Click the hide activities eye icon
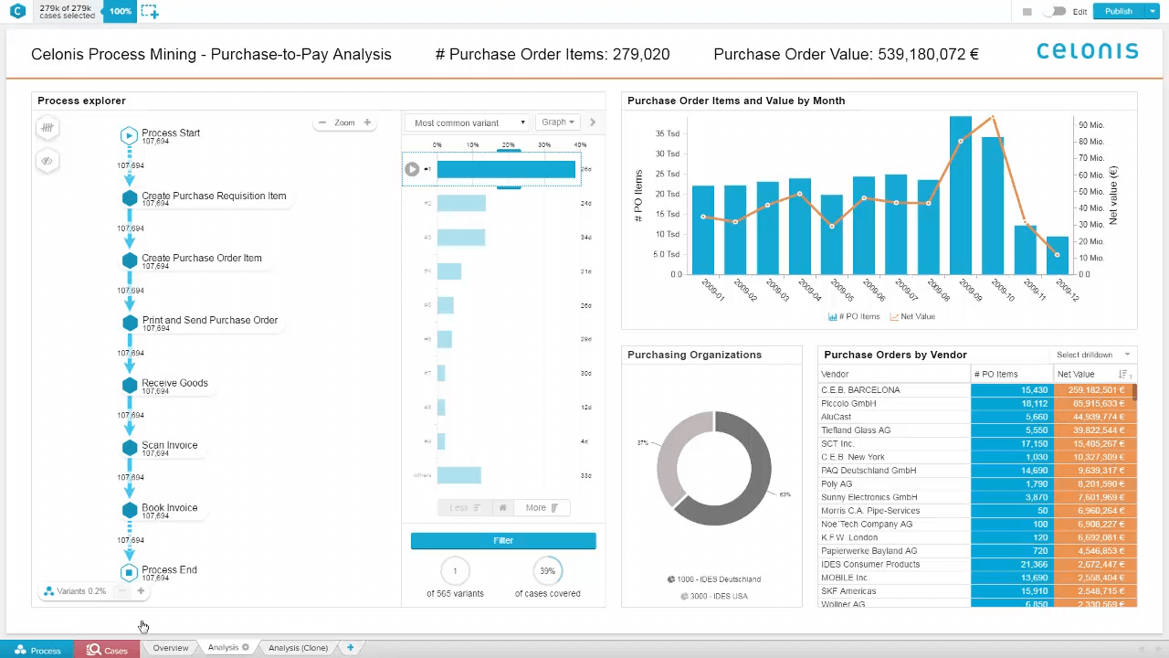This screenshot has height=658, width=1169. pos(47,162)
